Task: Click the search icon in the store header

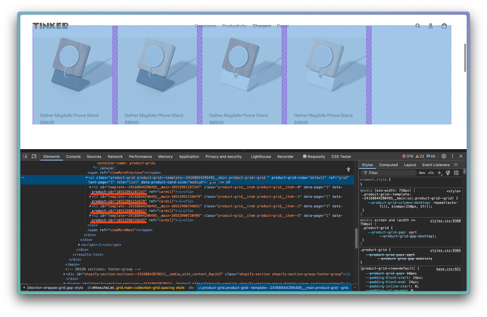Action: click(418, 26)
